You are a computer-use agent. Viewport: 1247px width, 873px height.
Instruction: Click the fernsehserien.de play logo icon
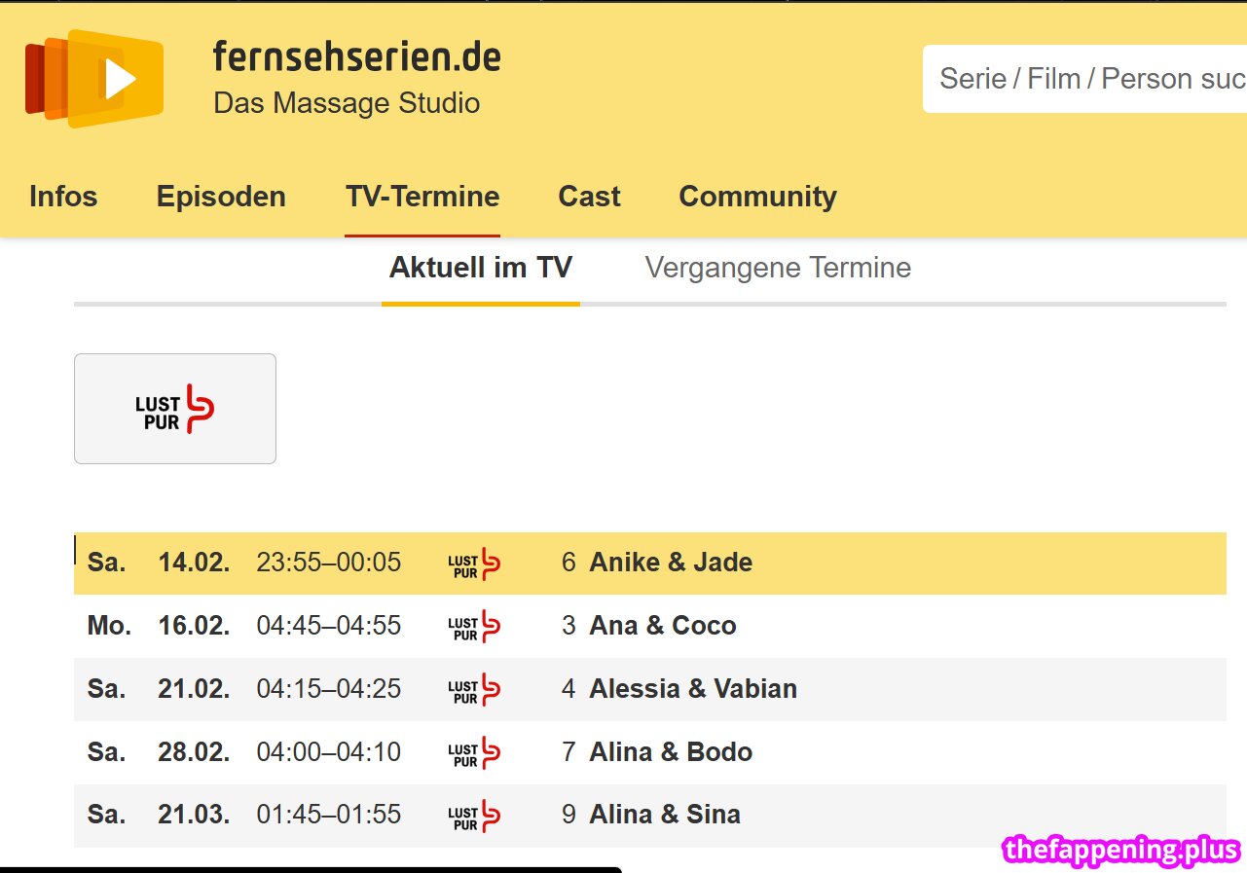point(94,79)
